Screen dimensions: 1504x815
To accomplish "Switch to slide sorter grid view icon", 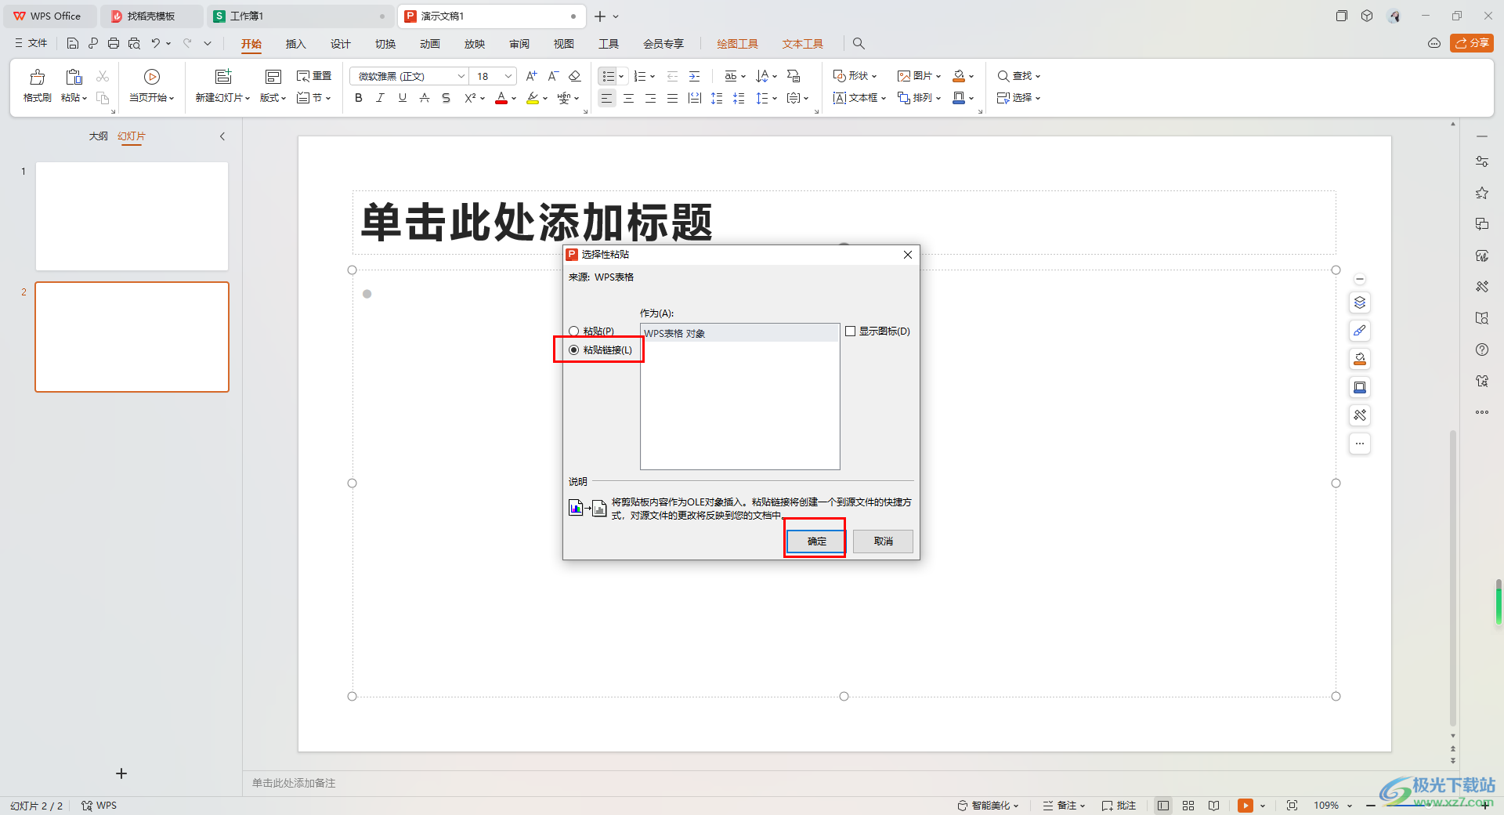I will [x=1188, y=806].
